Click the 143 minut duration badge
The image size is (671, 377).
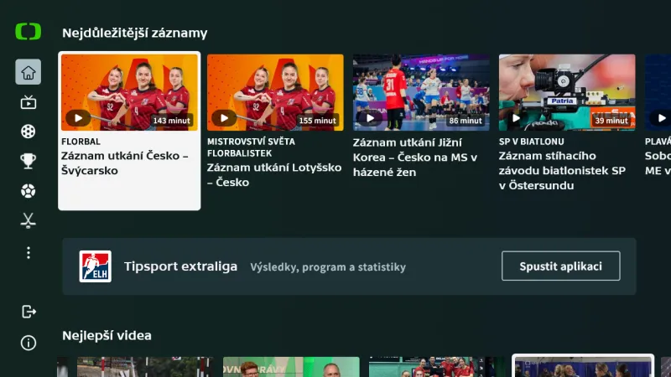[x=172, y=121]
